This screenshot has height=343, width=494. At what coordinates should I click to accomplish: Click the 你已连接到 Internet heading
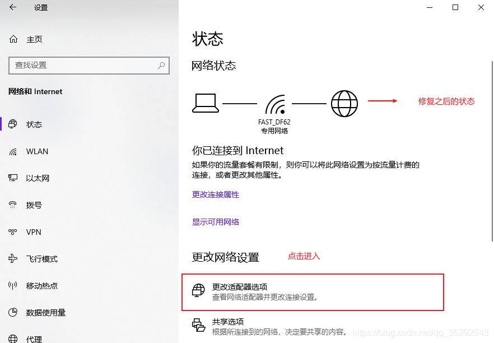tap(237, 150)
